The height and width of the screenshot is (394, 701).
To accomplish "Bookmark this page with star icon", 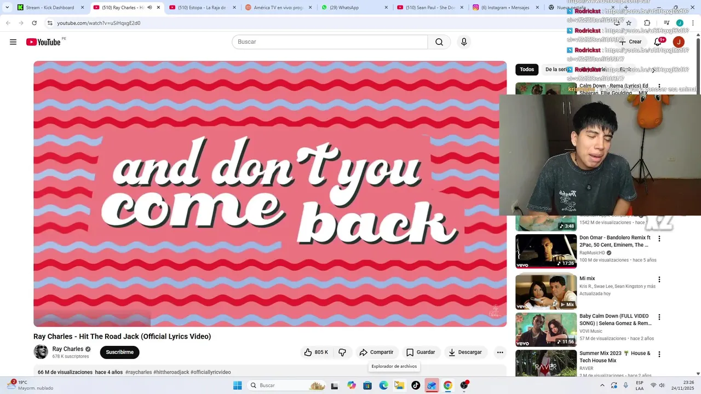I will tap(629, 23).
